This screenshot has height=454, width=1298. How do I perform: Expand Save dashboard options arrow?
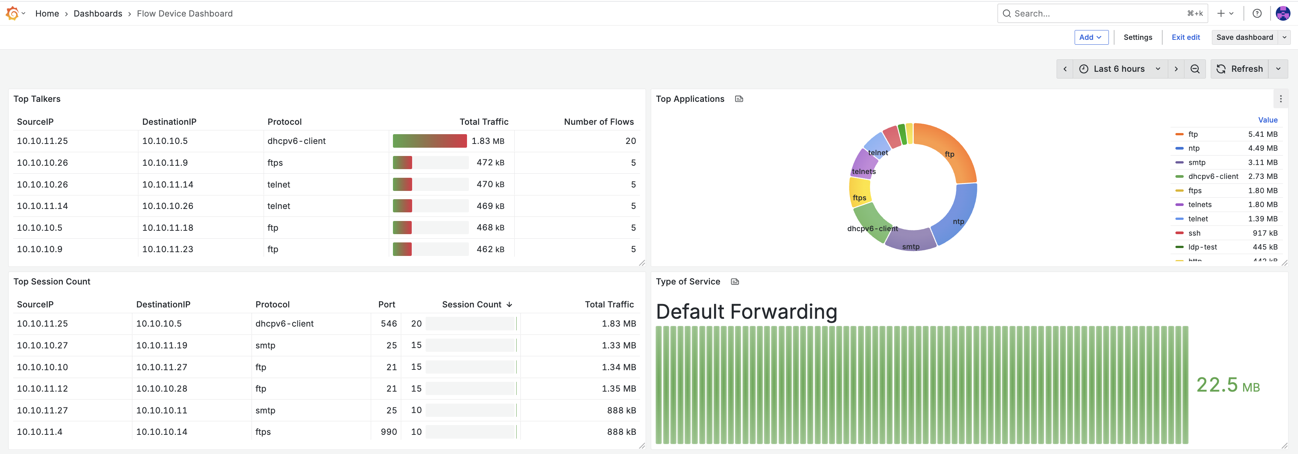[1284, 37]
